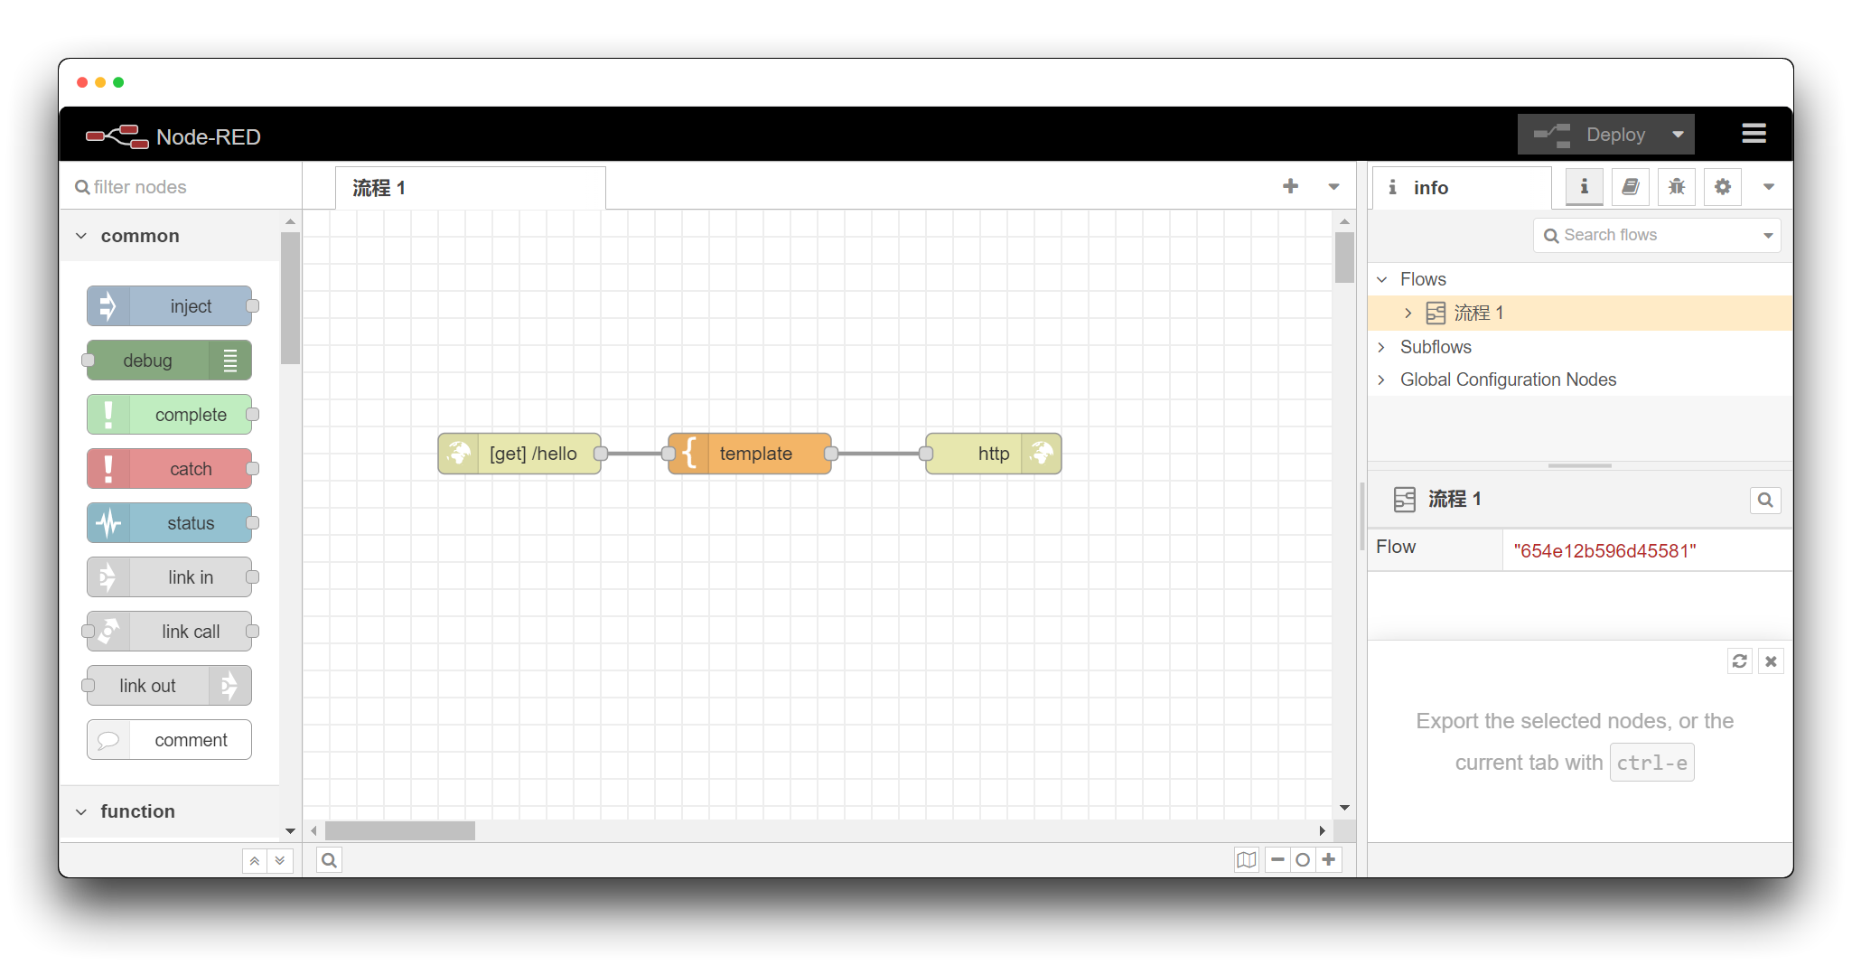Add a new flow tab
This screenshot has height=965, width=1852.
pyautogui.click(x=1290, y=186)
